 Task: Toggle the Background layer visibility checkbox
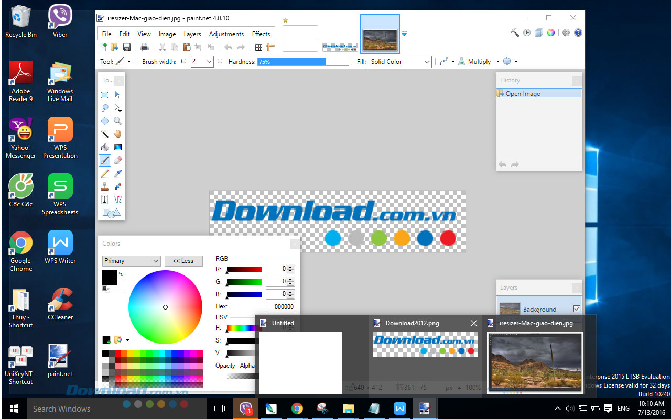[577, 309]
